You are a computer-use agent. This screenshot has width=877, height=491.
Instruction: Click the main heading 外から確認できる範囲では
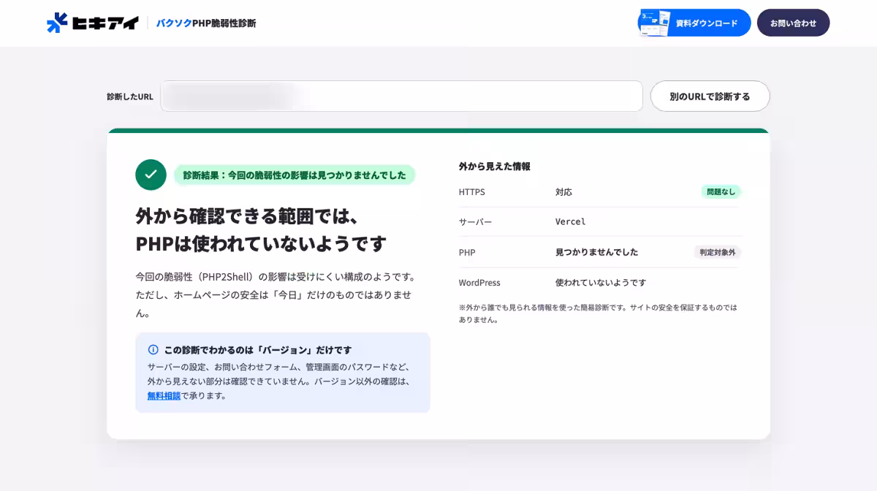pyautogui.click(x=261, y=229)
